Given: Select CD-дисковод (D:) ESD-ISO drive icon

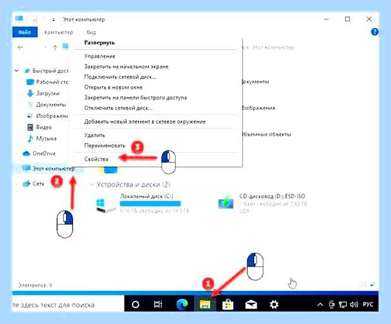Looking at the screenshot, I should pyautogui.click(x=226, y=202).
